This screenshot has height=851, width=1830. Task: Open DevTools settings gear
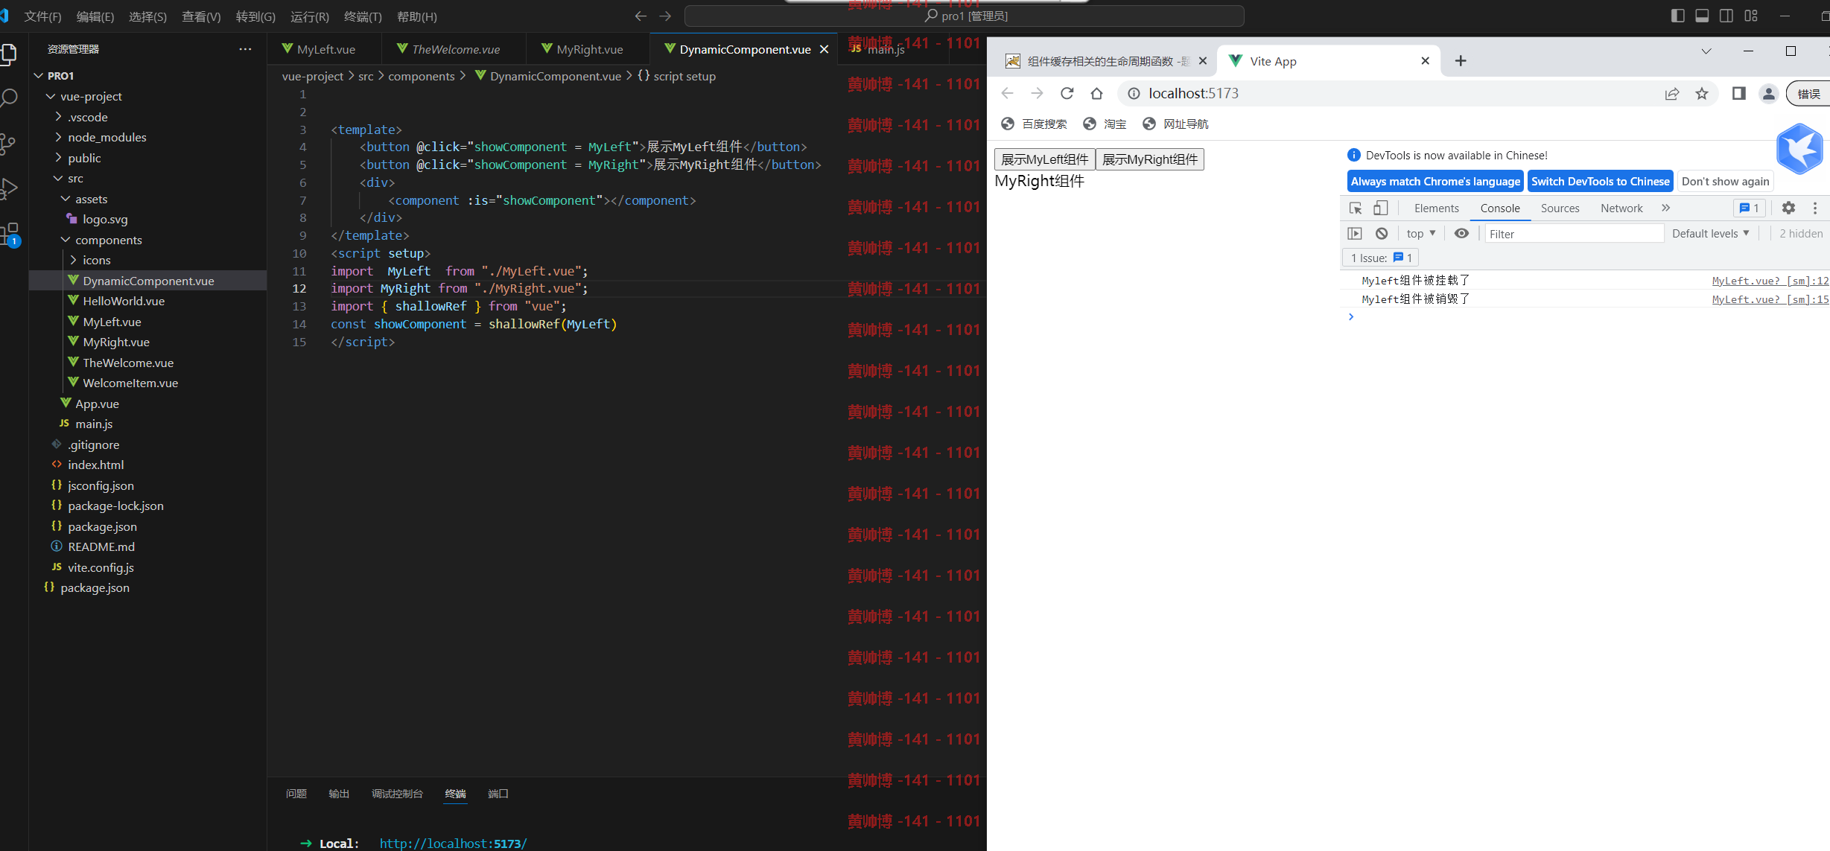point(1788,208)
